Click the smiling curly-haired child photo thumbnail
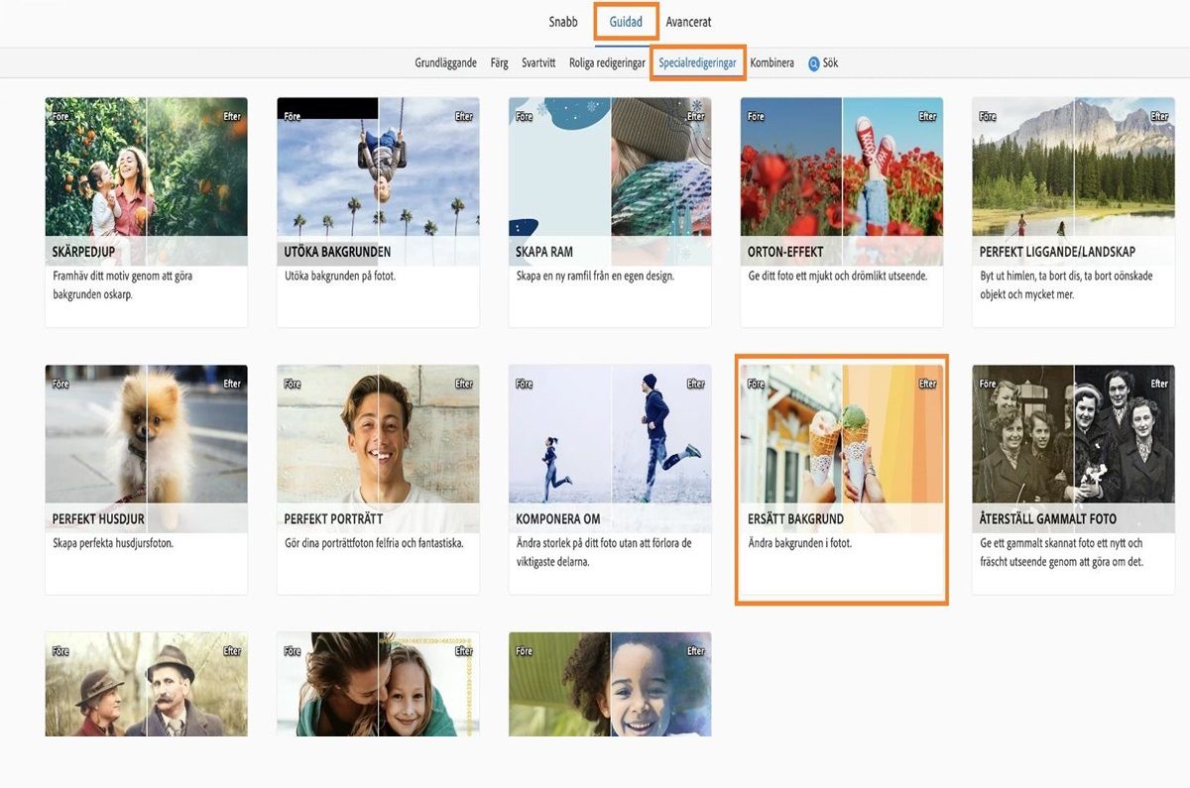This screenshot has width=1190, height=788. point(610,684)
